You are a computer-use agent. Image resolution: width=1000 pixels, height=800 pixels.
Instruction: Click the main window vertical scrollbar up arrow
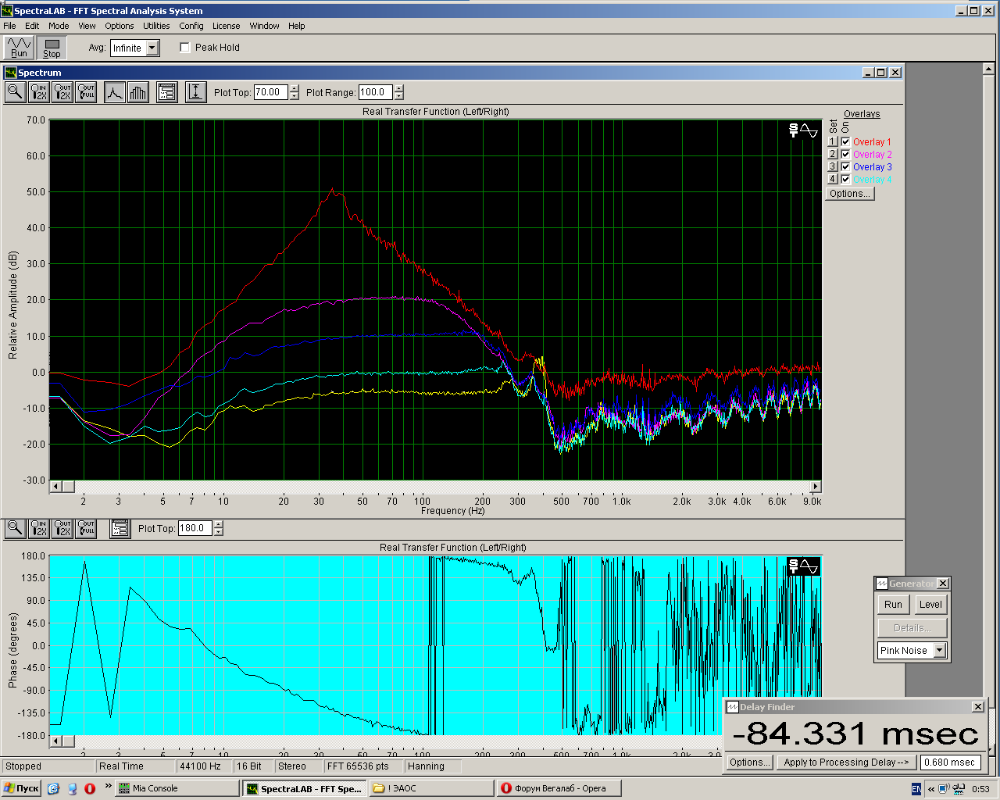(x=991, y=69)
